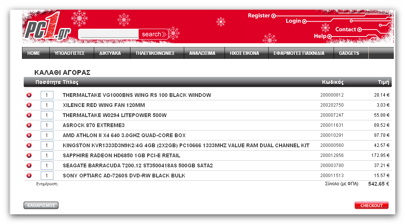Open ΤΗΛΕΠΙΚΟΙΝΩΝΙΕΣ menu

tap(155, 53)
